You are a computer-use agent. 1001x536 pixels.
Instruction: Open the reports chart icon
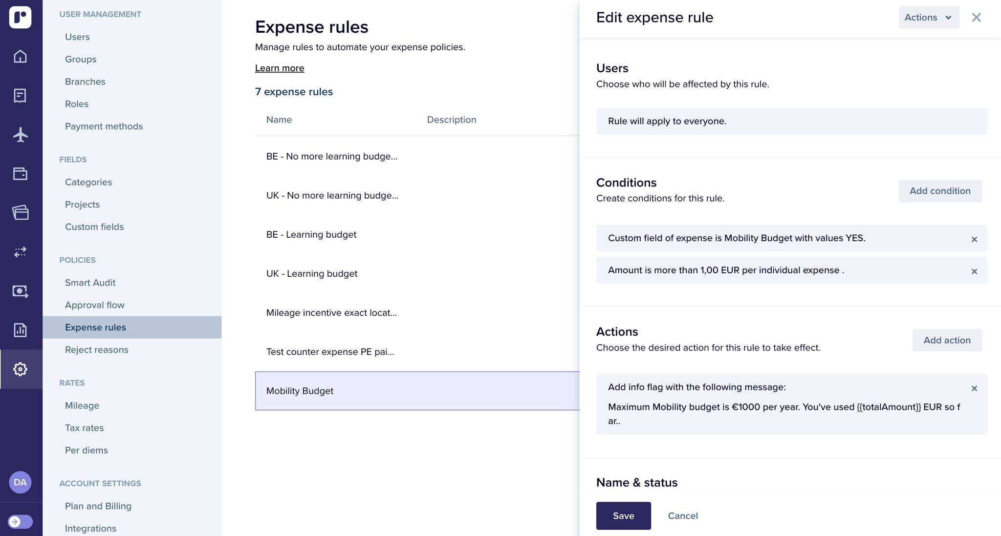point(20,330)
